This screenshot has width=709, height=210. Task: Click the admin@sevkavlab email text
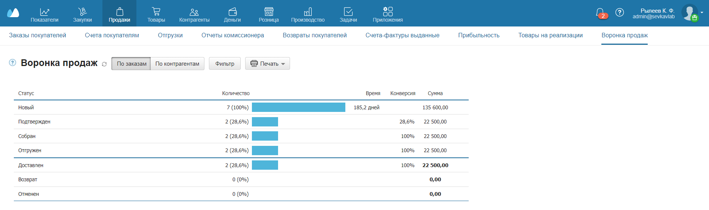click(654, 16)
